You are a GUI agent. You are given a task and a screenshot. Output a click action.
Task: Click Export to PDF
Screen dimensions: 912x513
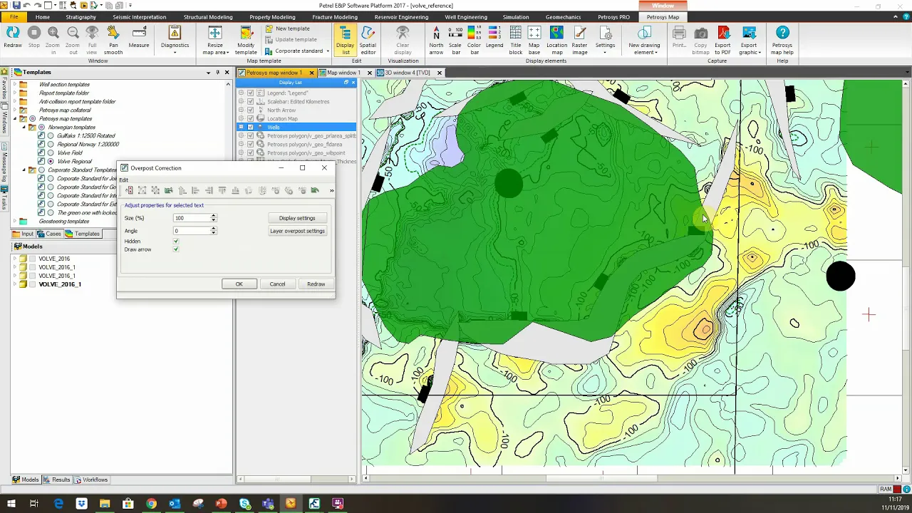(722, 40)
